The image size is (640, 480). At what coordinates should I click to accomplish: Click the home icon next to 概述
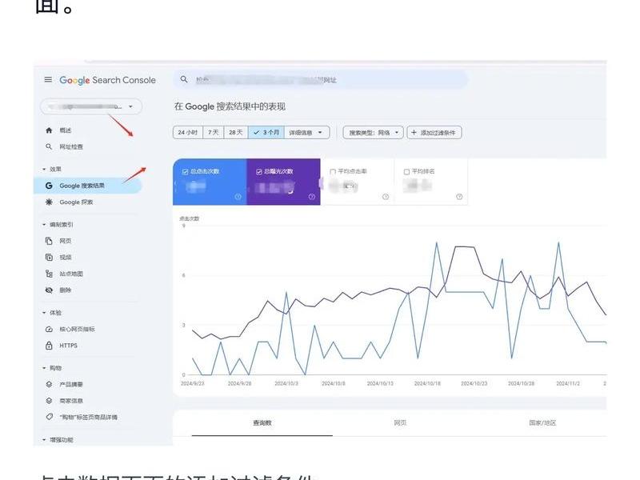(x=49, y=130)
